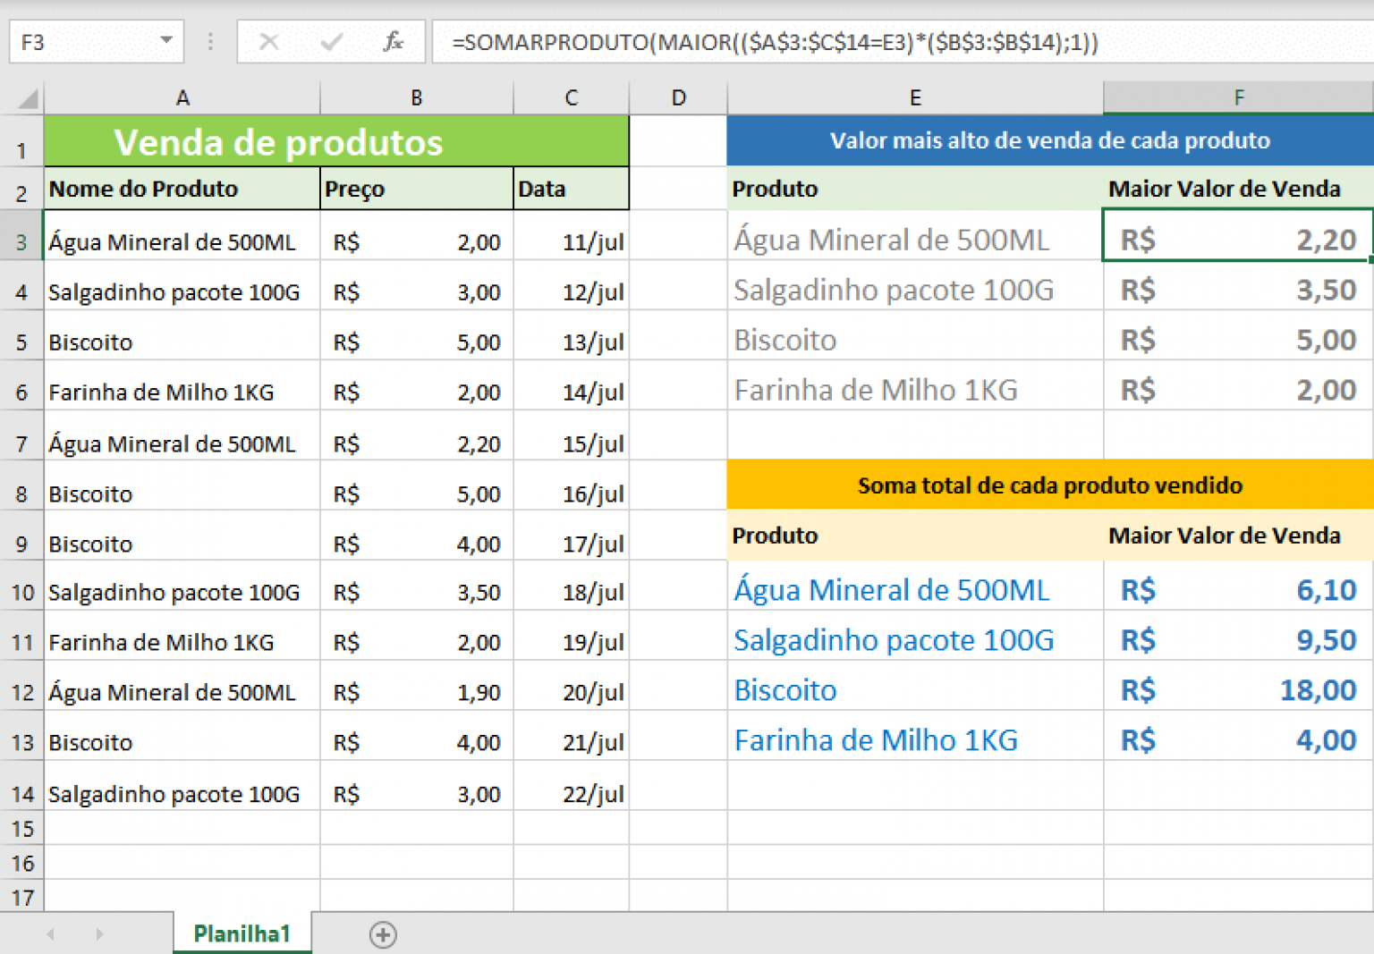Click inside the formula bar text
The width and height of the screenshot is (1374, 954).
775,42
